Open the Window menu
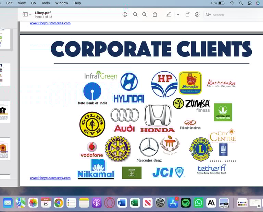This screenshot has width=263, height=212. click(62, 3)
